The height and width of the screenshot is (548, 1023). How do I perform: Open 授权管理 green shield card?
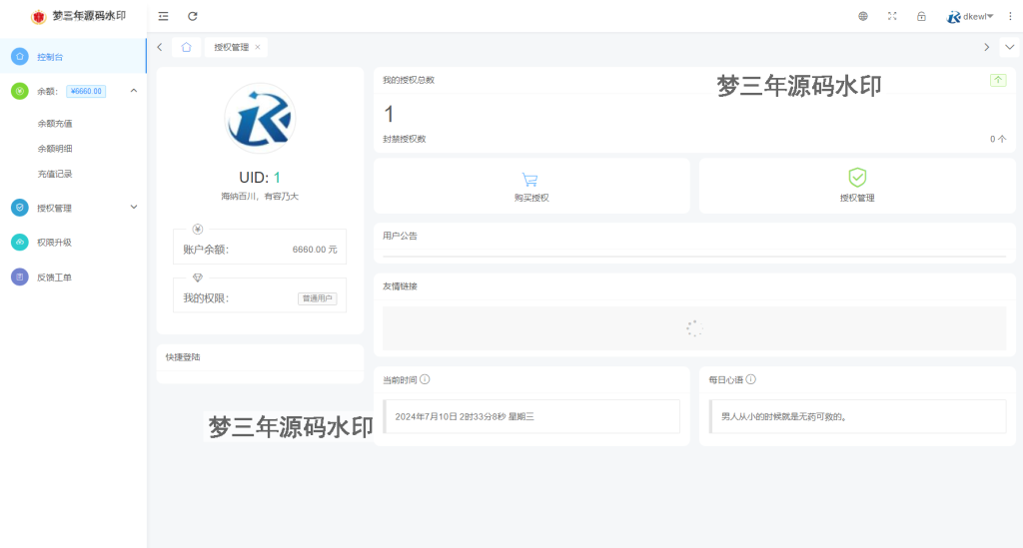pyautogui.click(x=856, y=186)
